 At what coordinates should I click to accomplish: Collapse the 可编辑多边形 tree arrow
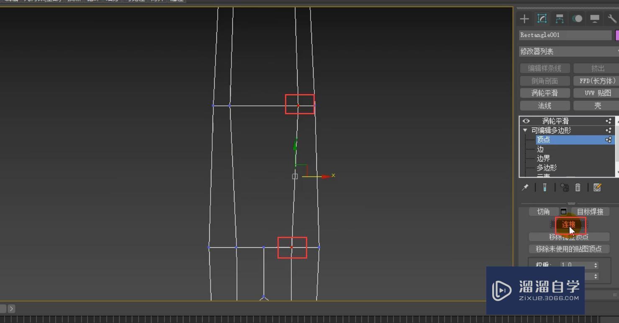coord(525,131)
